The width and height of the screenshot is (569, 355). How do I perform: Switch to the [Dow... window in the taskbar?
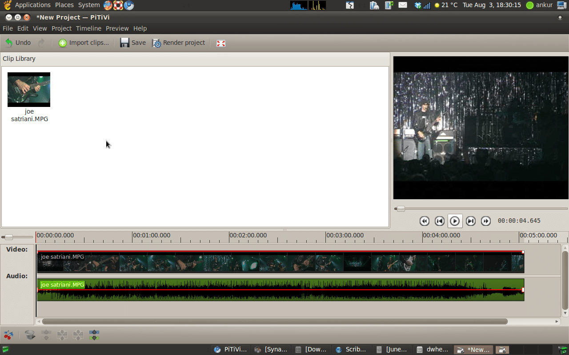[312, 350]
